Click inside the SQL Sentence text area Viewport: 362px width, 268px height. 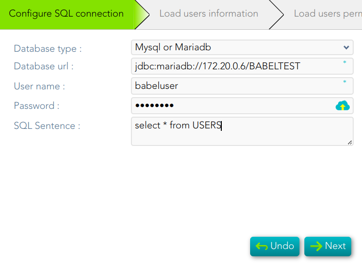pyautogui.click(x=242, y=131)
